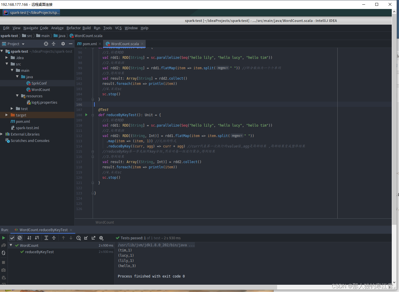Open test history clock icon
399x292 pixels.
78,238
